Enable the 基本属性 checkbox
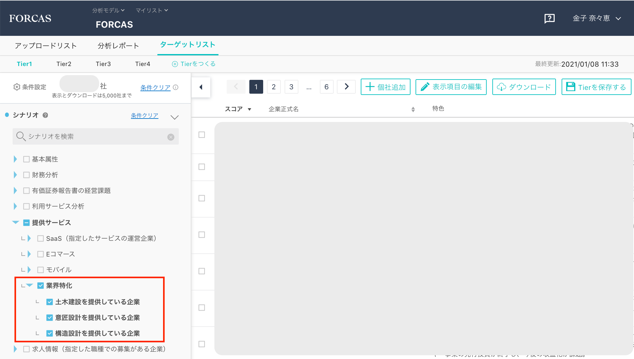The width and height of the screenshot is (634, 359). click(x=26, y=159)
